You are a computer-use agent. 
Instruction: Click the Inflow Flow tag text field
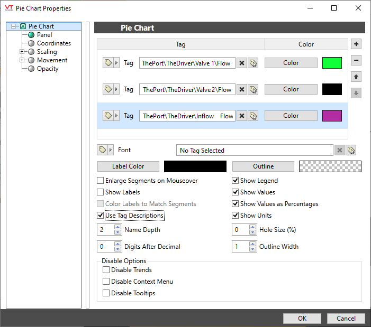[x=187, y=116]
